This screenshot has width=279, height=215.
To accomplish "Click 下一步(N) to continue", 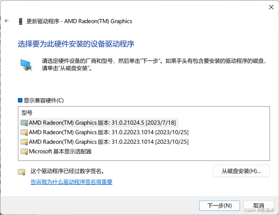I will coord(220,206).
